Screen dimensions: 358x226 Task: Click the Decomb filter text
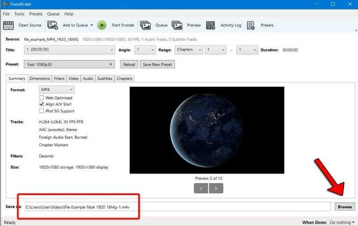point(47,156)
